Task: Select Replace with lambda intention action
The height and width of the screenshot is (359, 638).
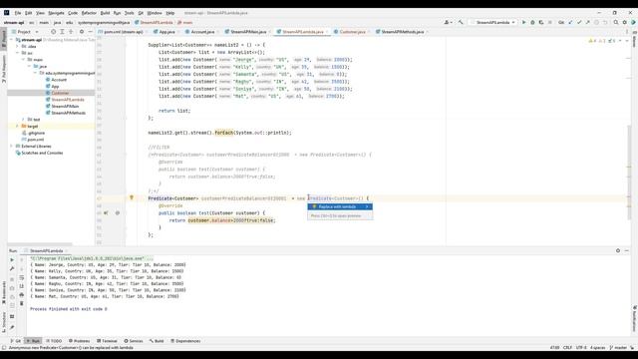Action: [340, 206]
